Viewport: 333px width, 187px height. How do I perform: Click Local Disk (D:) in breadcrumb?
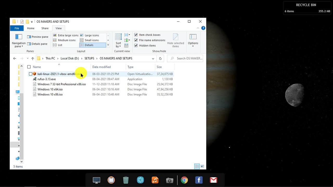click(x=70, y=58)
